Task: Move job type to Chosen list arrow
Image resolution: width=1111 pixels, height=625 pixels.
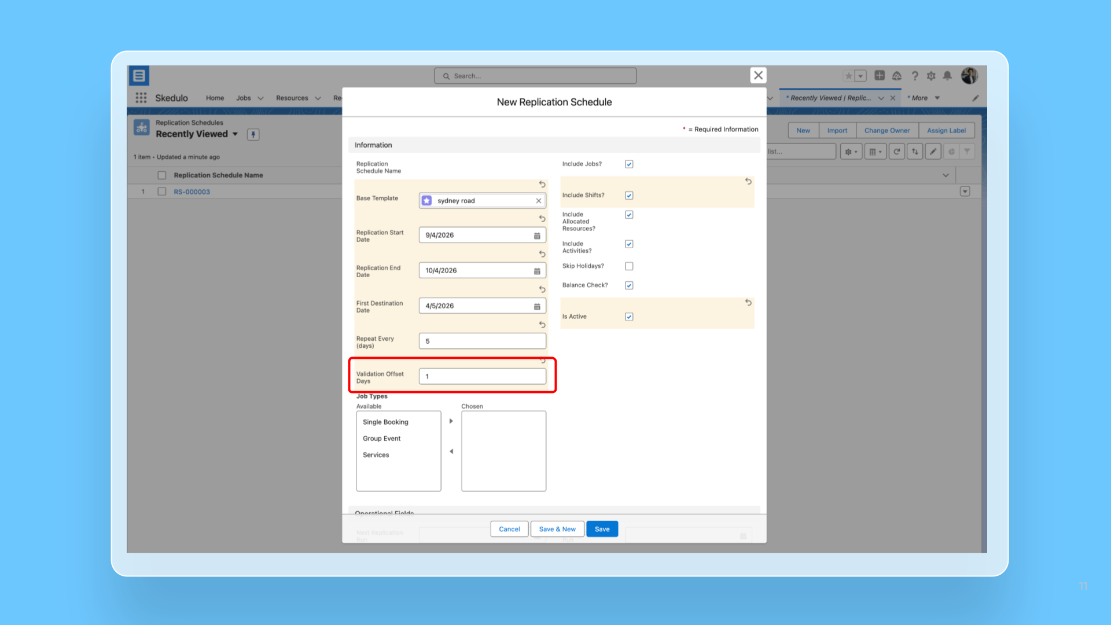Action: [x=451, y=421]
